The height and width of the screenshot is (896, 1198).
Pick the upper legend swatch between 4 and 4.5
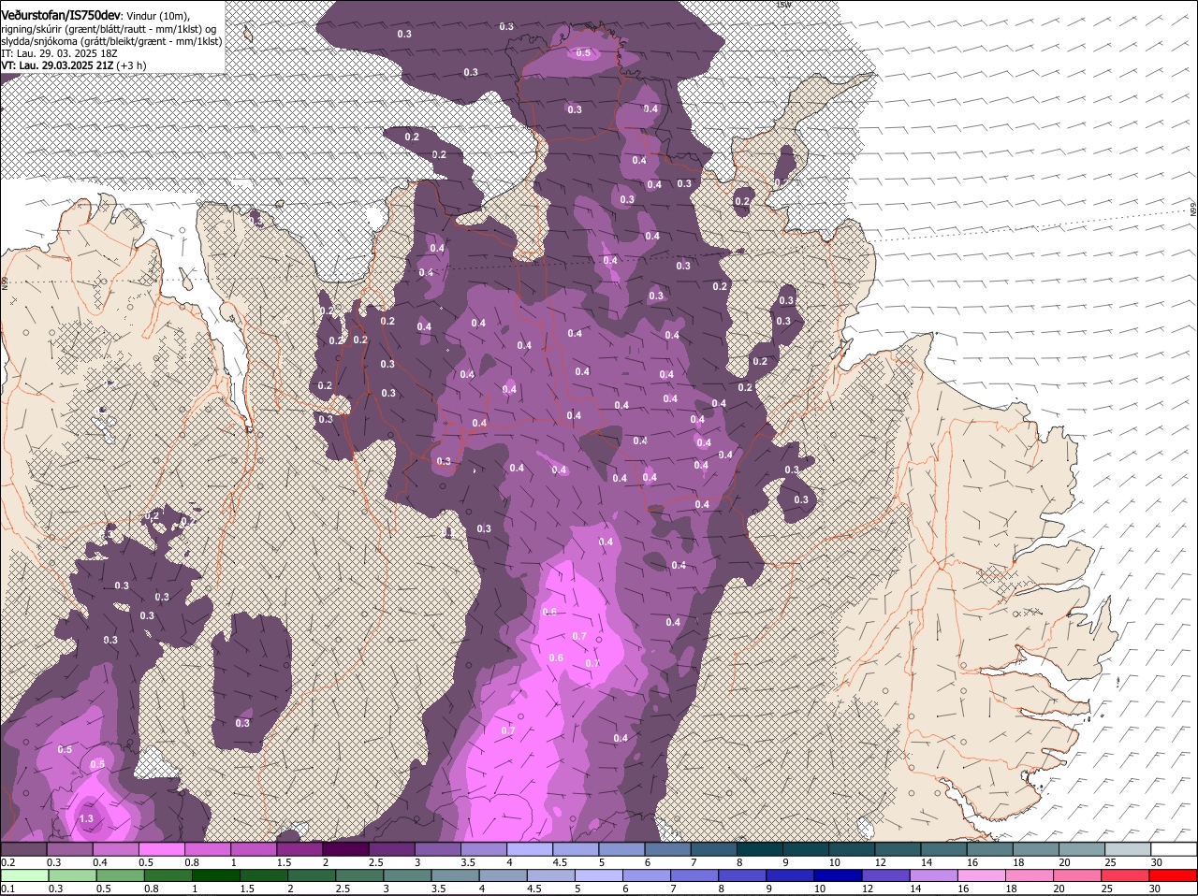coord(528,849)
